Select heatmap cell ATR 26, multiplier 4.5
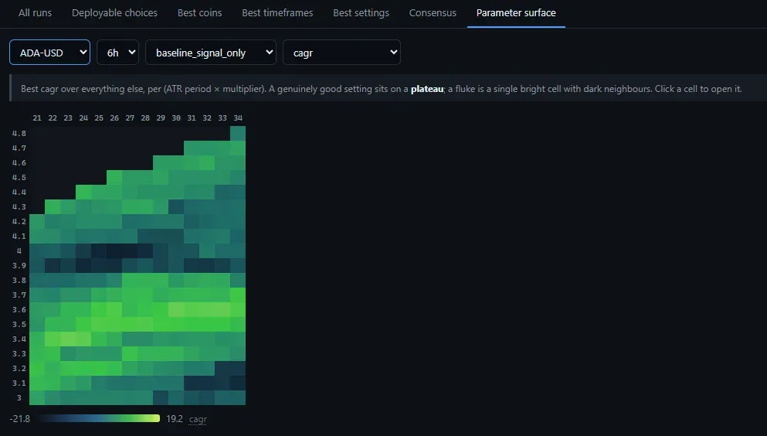Viewport: 767px width, 436px height. pyautogui.click(x=114, y=177)
